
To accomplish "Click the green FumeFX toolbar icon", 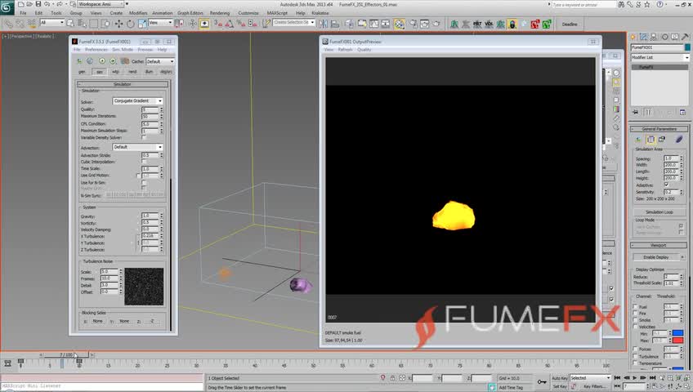I will point(547,24).
